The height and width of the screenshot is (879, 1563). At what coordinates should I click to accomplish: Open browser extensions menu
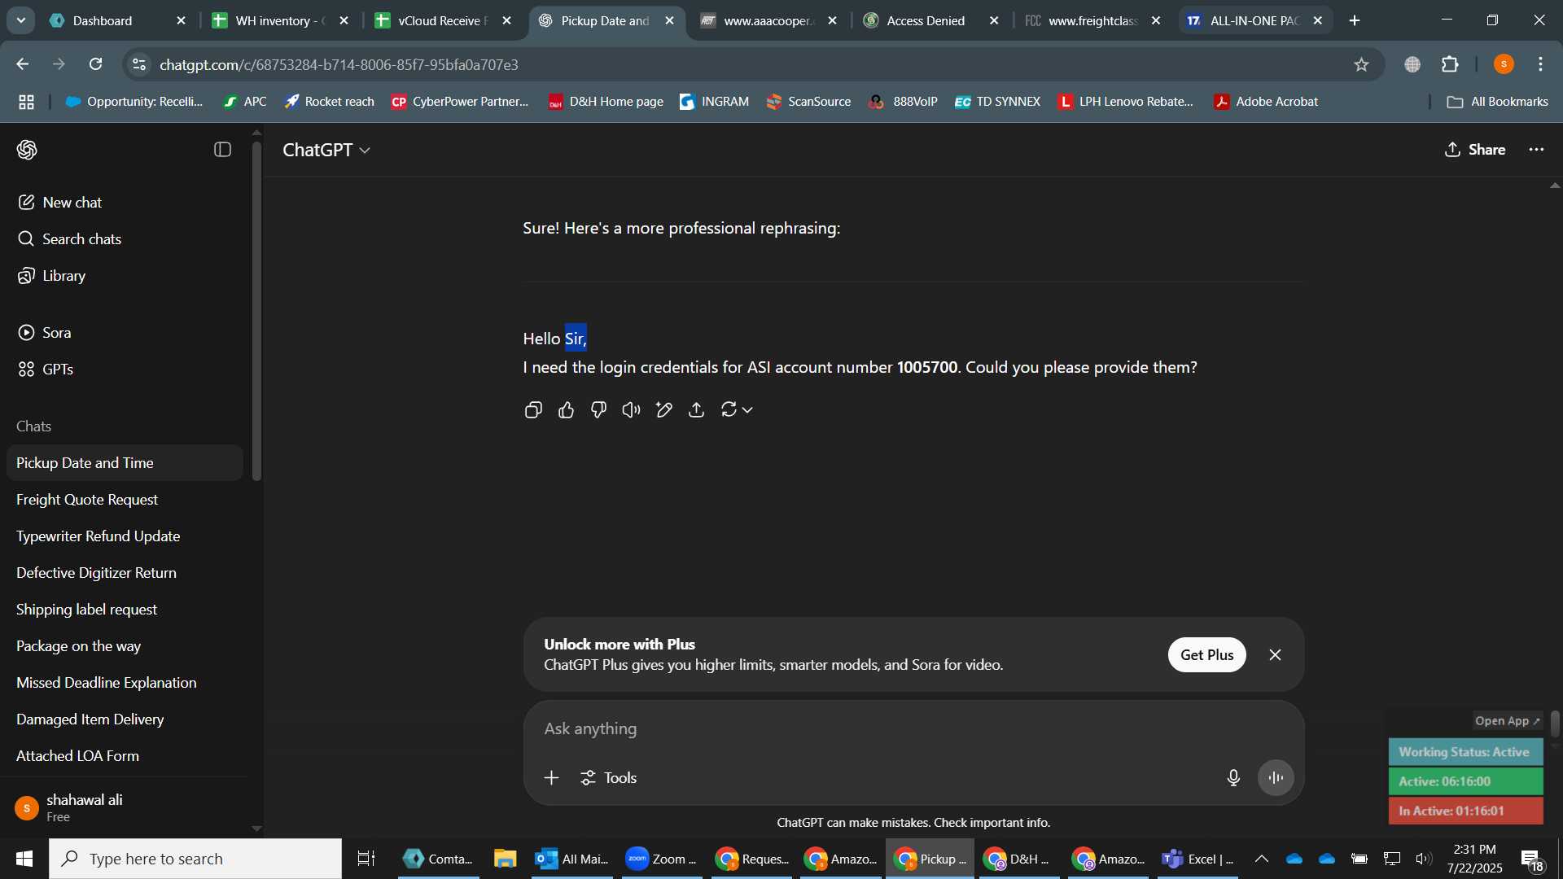coord(1450,64)
